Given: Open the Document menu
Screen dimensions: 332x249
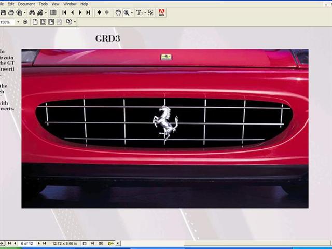Looking at the screenshot, I should coord(26,4).
